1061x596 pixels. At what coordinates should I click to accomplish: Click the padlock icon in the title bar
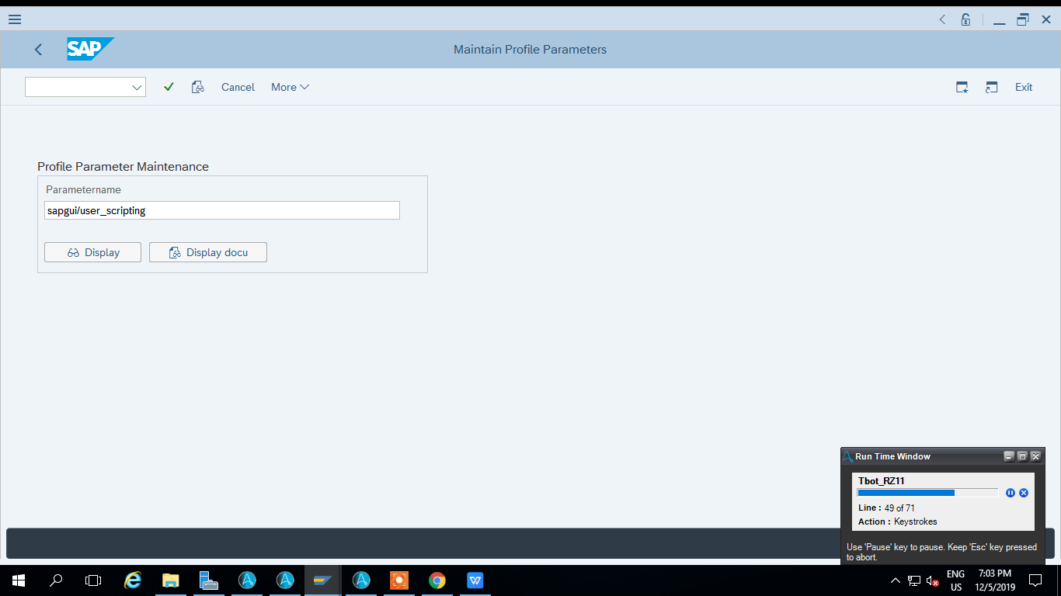tap(965, 19)
